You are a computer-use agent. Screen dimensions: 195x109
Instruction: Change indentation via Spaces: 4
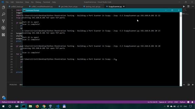point(162,102)
